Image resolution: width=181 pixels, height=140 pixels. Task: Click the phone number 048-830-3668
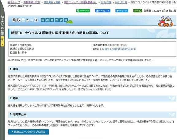[x=118, y=45]
